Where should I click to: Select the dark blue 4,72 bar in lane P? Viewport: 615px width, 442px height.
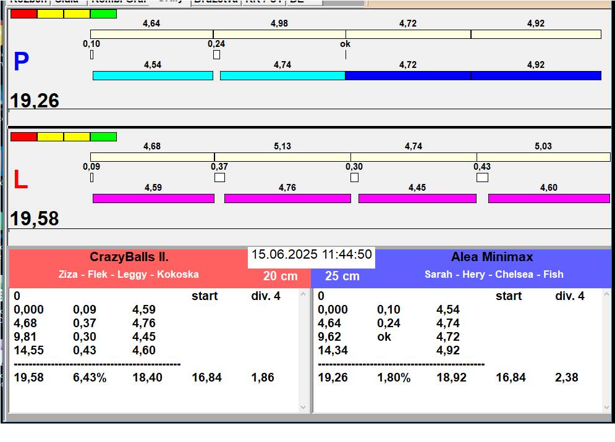[x=408, y=76]
